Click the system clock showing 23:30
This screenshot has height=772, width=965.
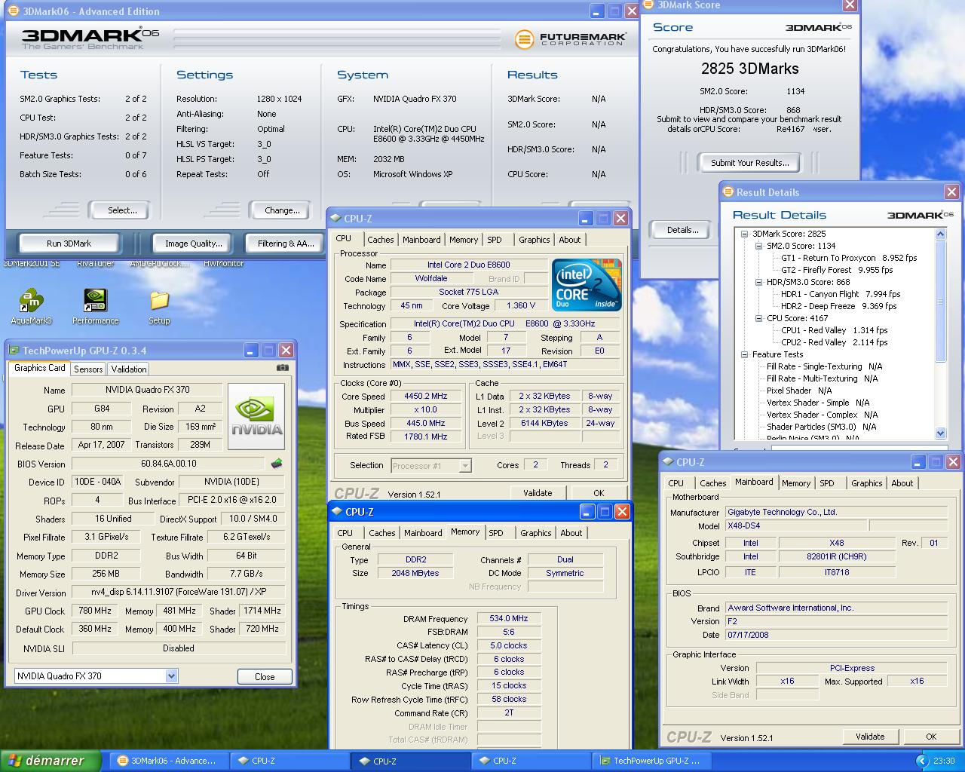tap(944, 761)
